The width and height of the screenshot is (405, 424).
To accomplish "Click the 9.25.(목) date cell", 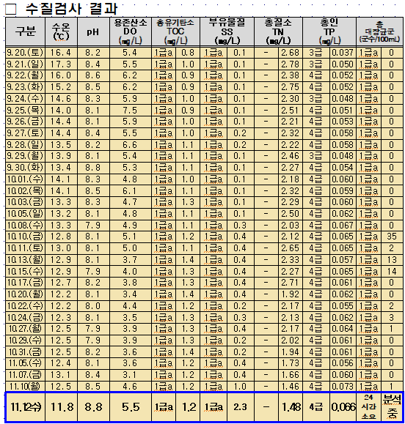I will [25, 111].
